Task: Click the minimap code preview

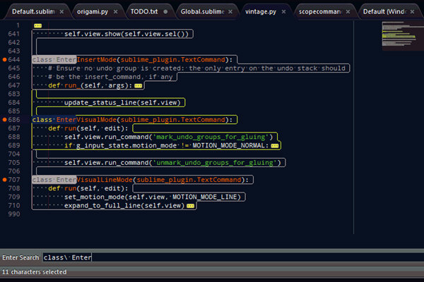Action: click(x=402, y=36)
